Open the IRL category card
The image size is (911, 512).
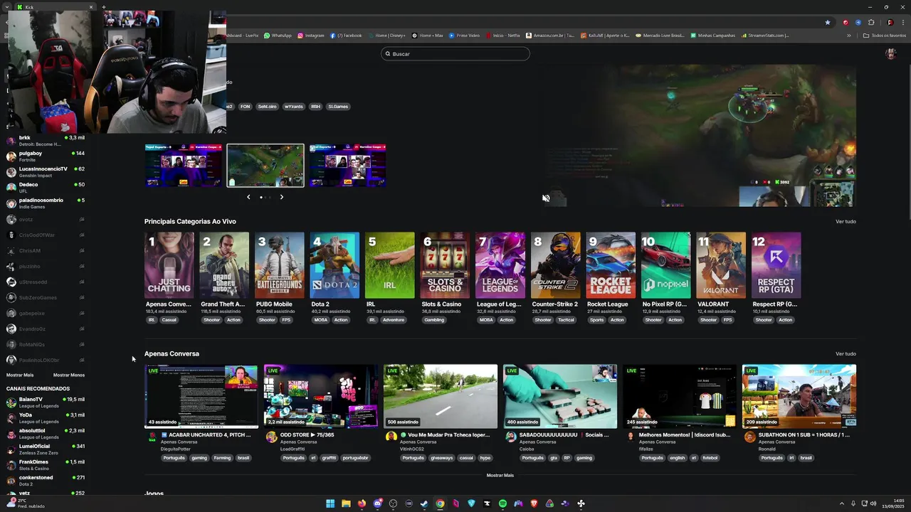point(389,265)
